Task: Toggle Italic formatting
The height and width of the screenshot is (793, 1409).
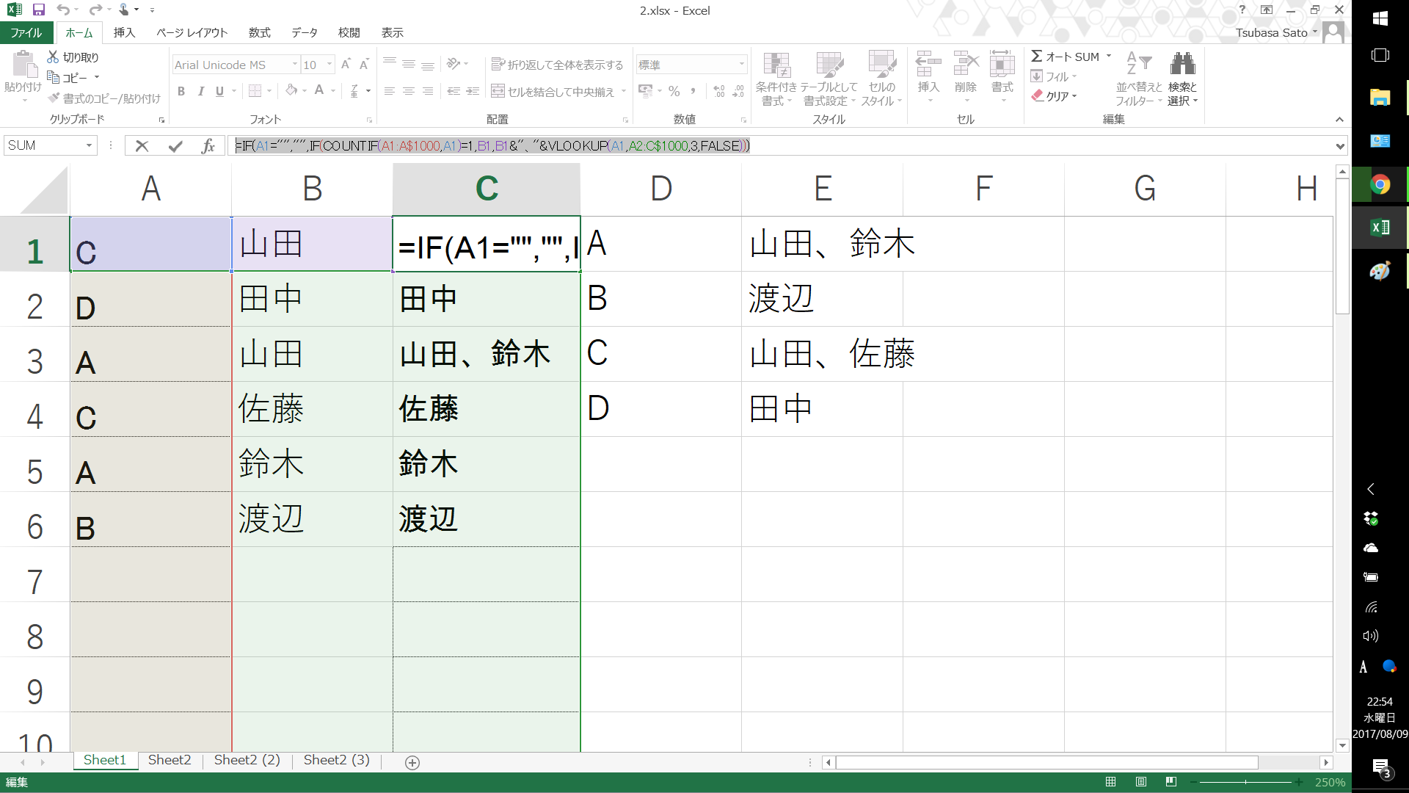Action: pyautogui.click(x=200, y=91)
